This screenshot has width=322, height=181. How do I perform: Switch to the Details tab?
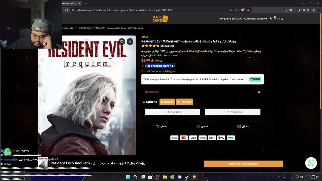[x=167, y=102]
